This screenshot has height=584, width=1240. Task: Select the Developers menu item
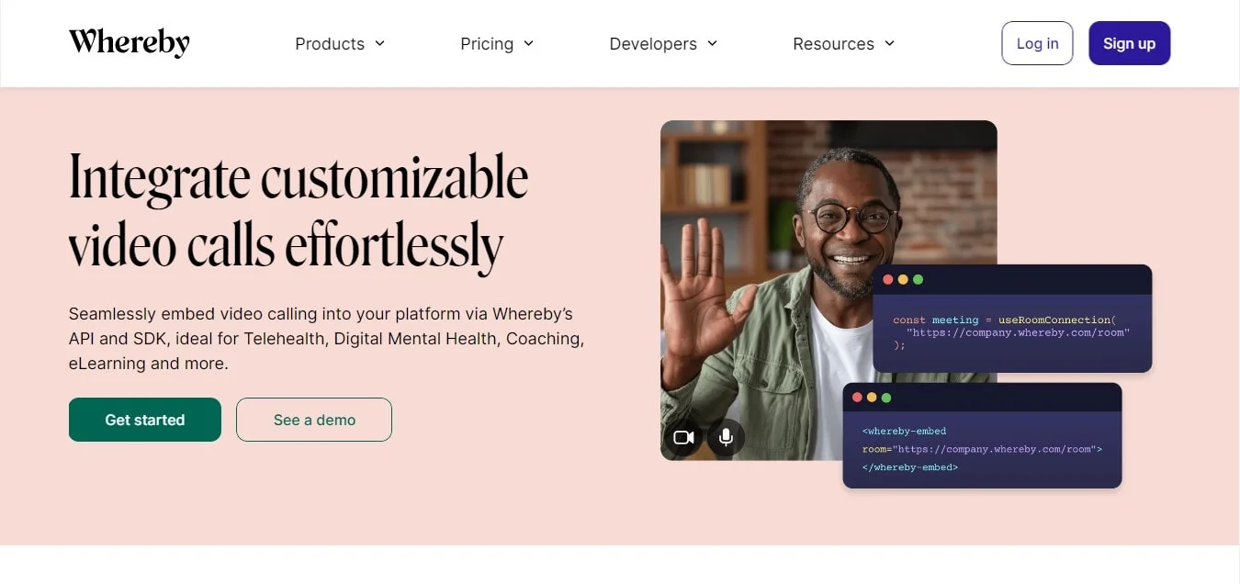pyautogui.click(x=653, y=44)
